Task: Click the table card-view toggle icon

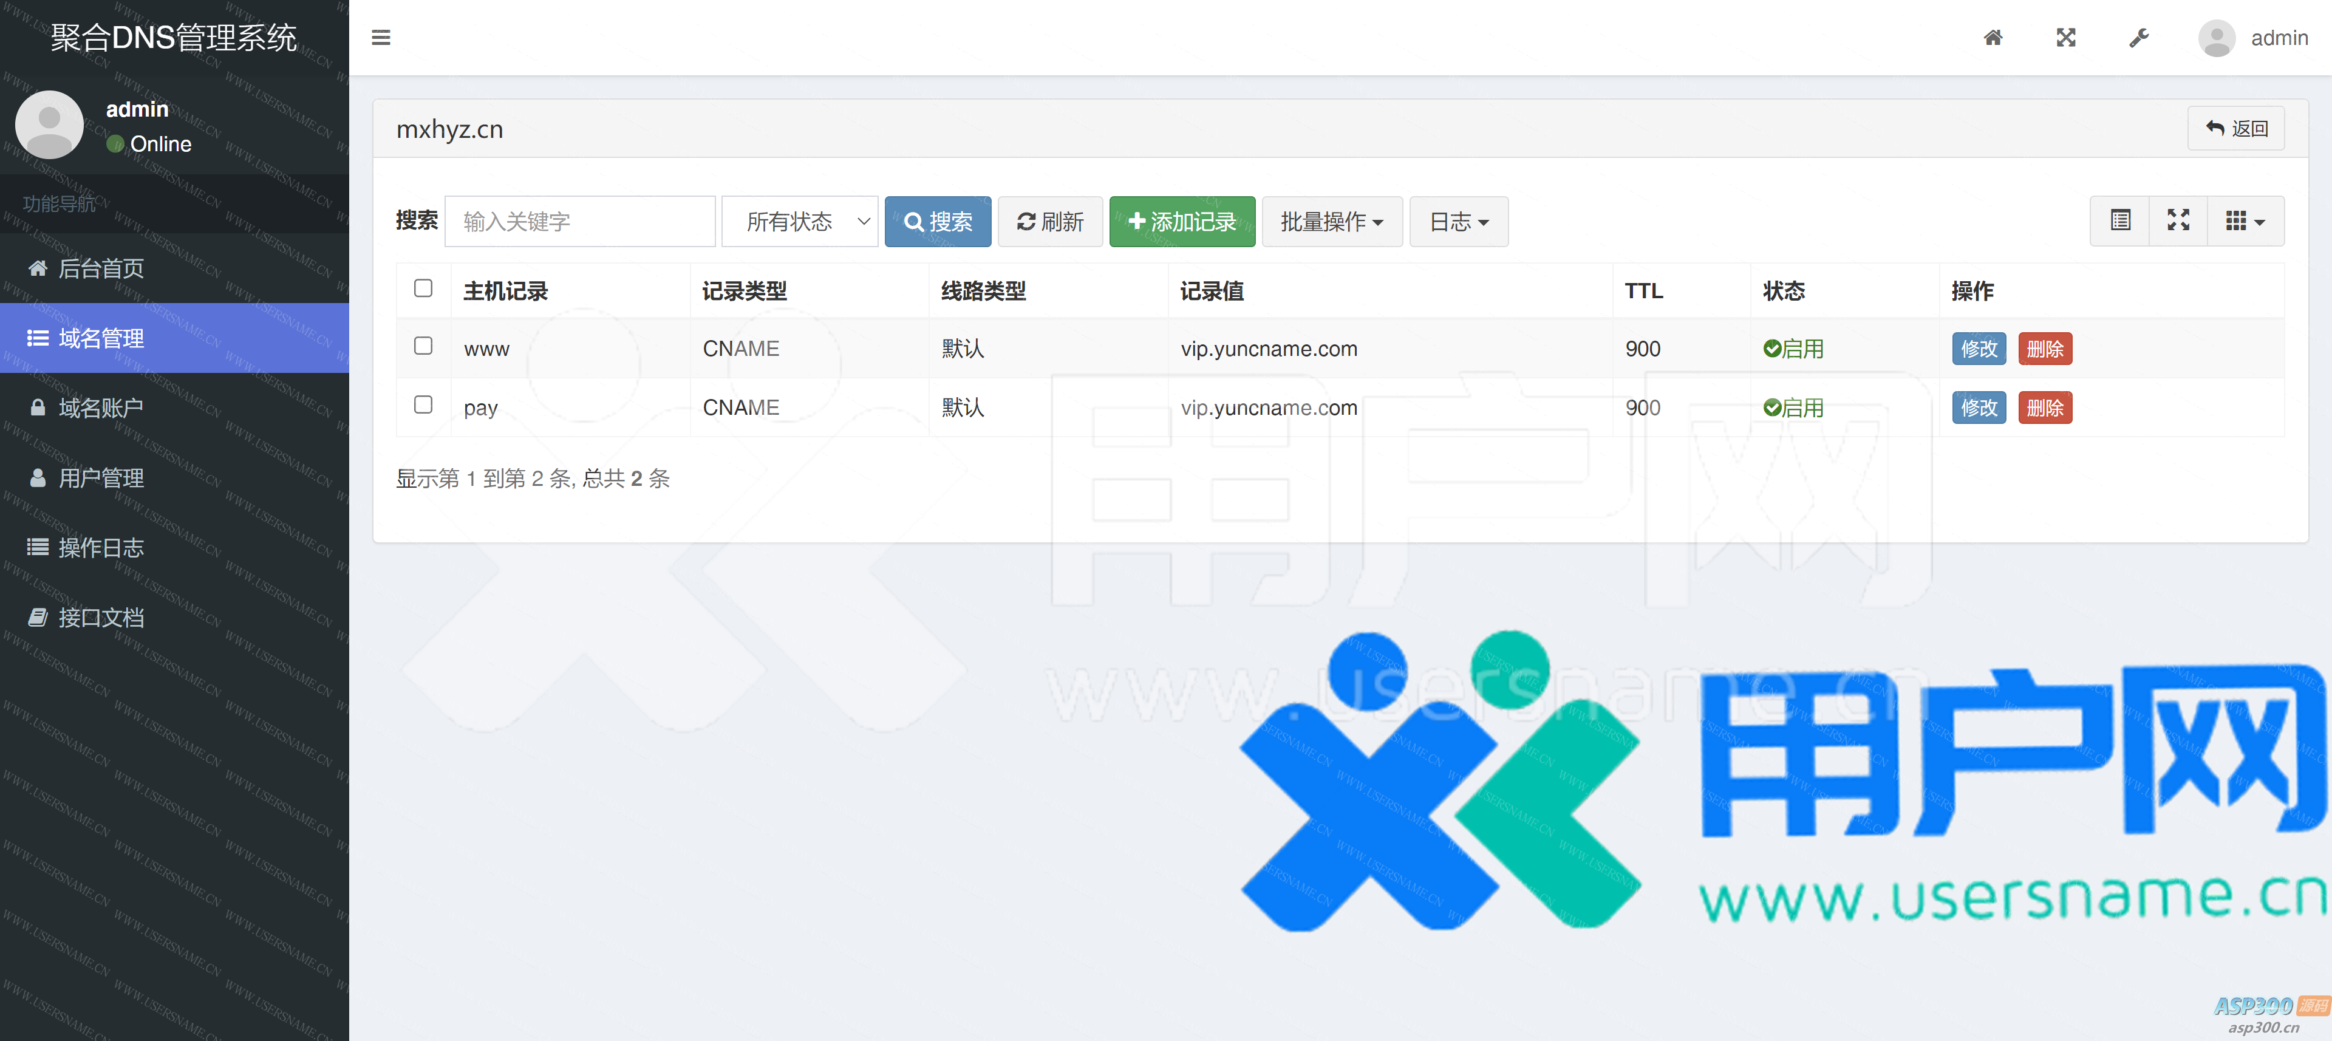Action: click(x=2120, y=221)
